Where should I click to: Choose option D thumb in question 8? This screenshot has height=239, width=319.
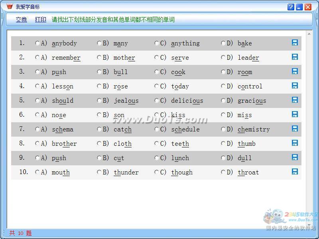click(223, 143)
